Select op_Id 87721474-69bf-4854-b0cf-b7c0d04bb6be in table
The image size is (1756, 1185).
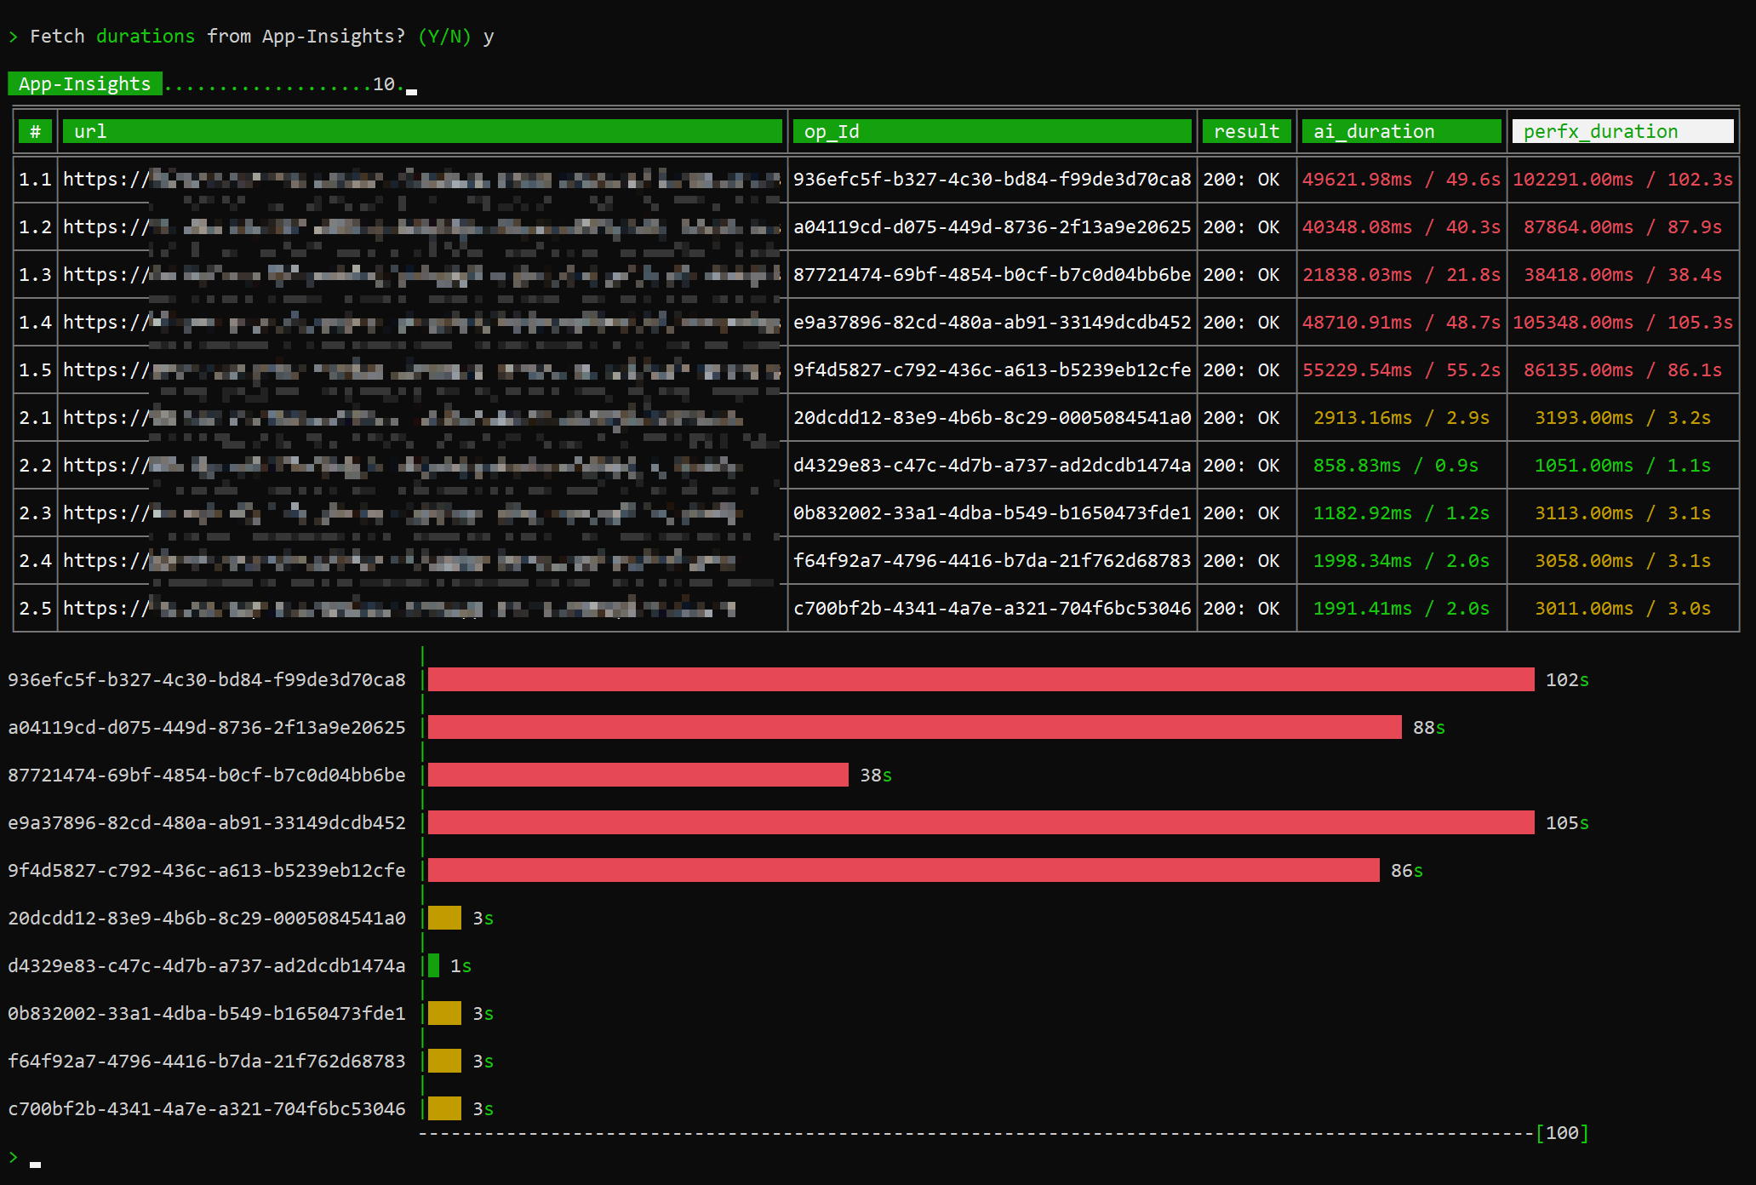click(x=992, y=274)
